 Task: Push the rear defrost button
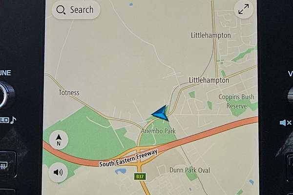coord(4,165)
